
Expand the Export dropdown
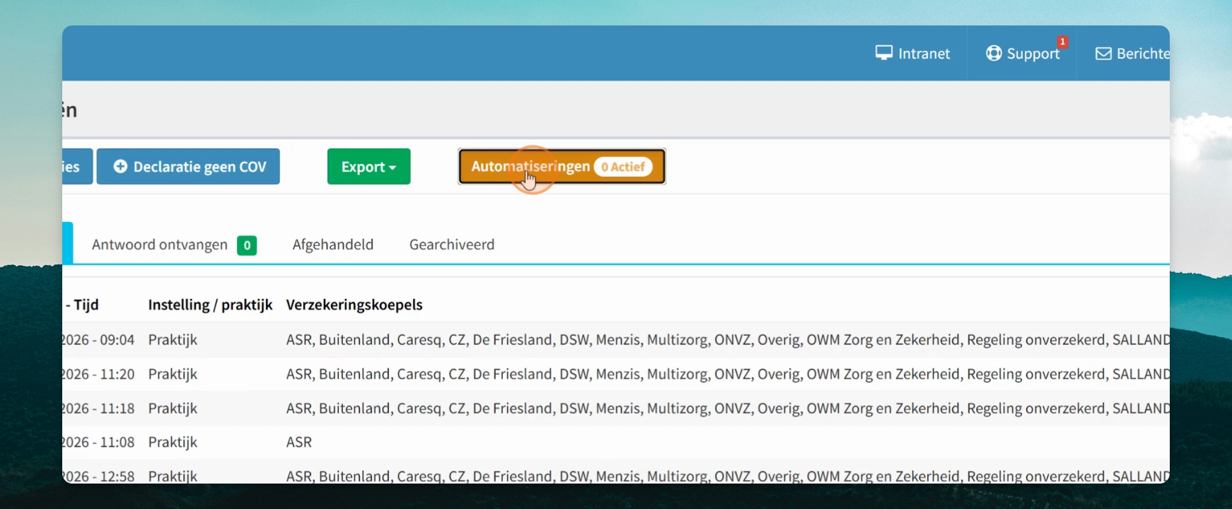(x=368, y=166)
